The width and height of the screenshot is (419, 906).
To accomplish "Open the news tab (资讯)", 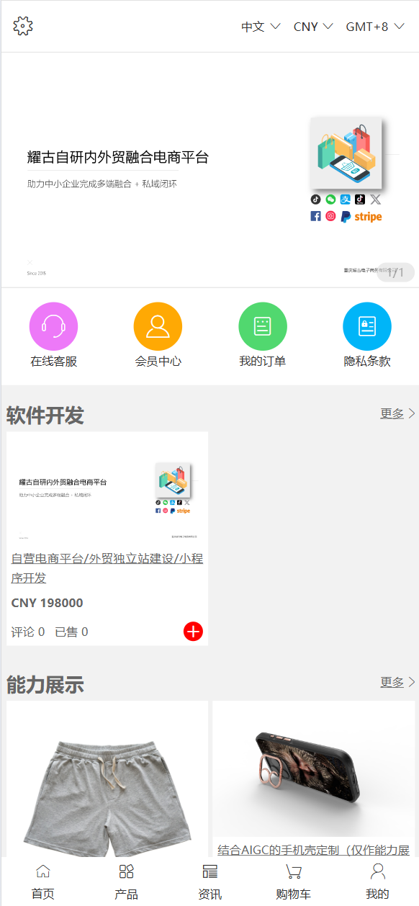I will pos(209,882).
